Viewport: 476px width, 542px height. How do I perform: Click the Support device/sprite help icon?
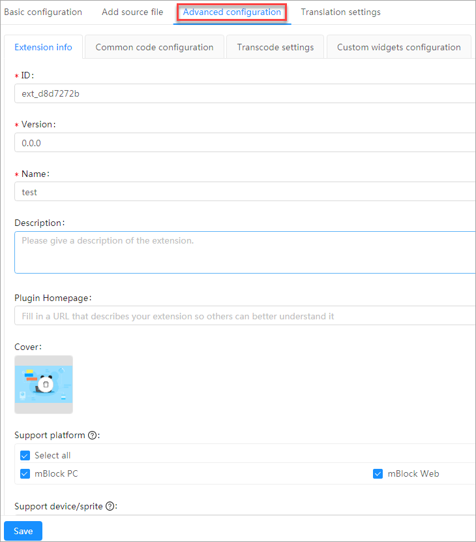pos(110,506)
